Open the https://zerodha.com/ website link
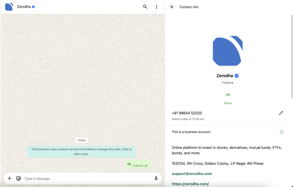This screenshot has width=293, height=187. (x=190, y=184)
